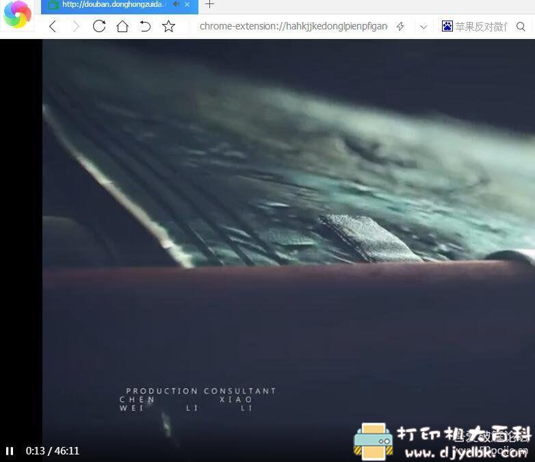535x462 pixels.
Task: Go forward to the next page
Action: [76, 26]
